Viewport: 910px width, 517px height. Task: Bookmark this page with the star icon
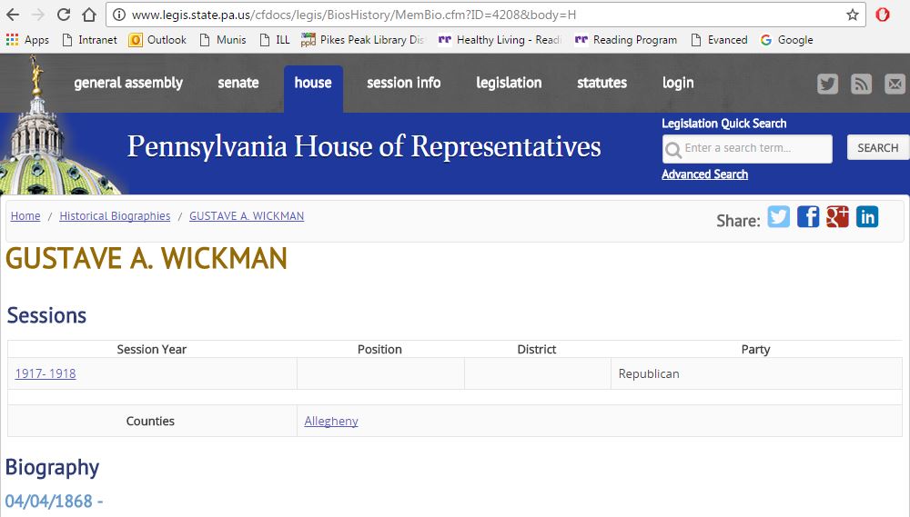pyautogui.click(x=852, y=15)
